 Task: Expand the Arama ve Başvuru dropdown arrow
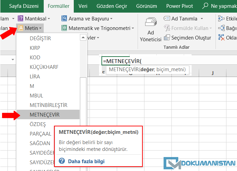coord(111,19)
